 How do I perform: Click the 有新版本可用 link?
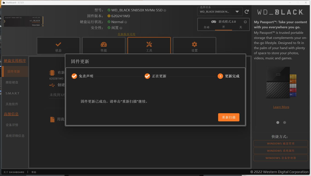[126, 34]
